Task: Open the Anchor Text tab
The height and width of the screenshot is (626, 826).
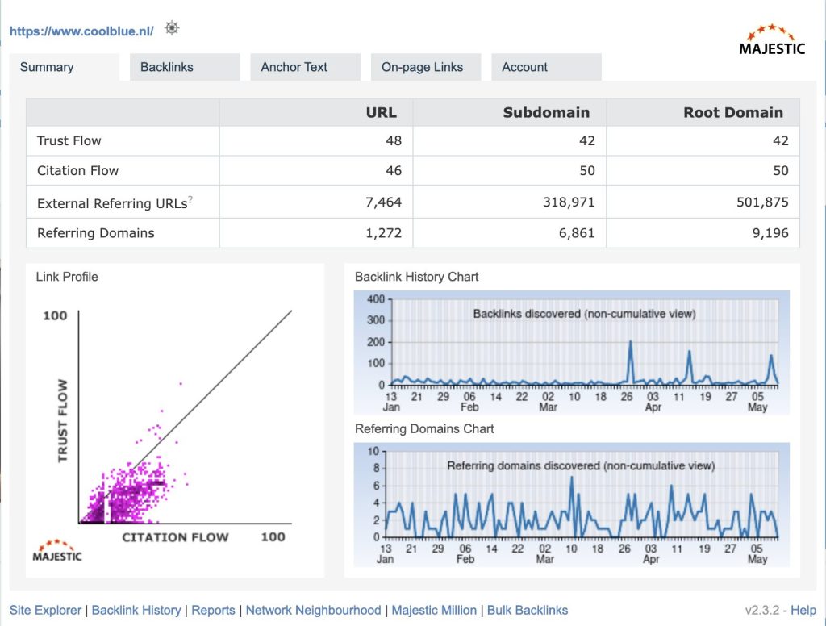Action: coord(306,67)
